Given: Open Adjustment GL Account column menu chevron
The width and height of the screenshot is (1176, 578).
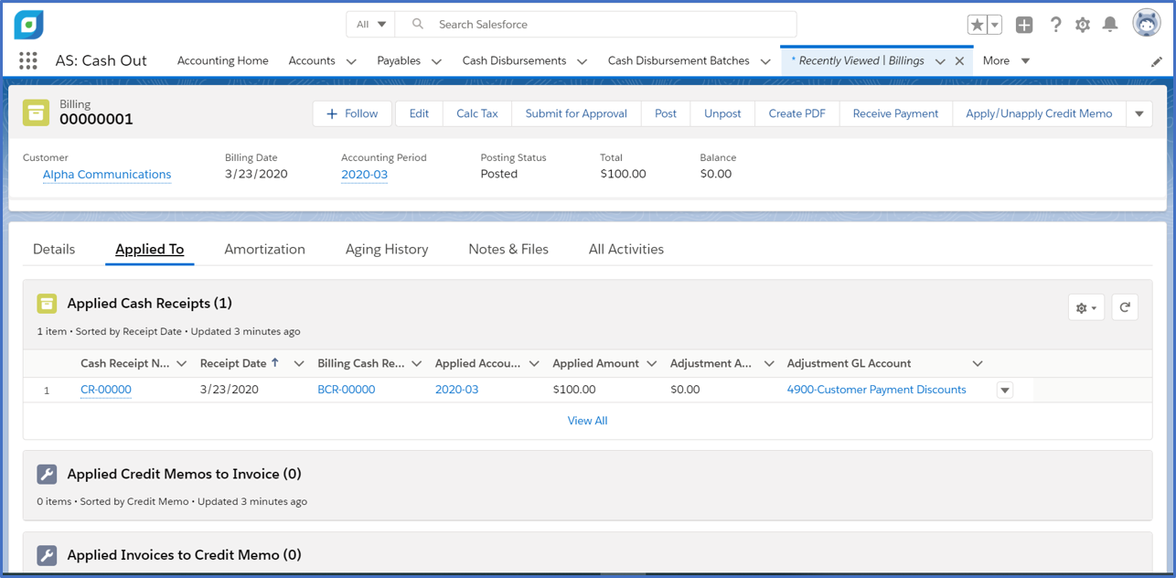Looking at the screenshot, I should tap(978, 364).
